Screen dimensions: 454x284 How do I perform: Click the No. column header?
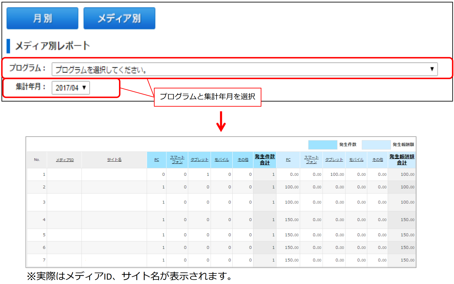tap(37, 160)
